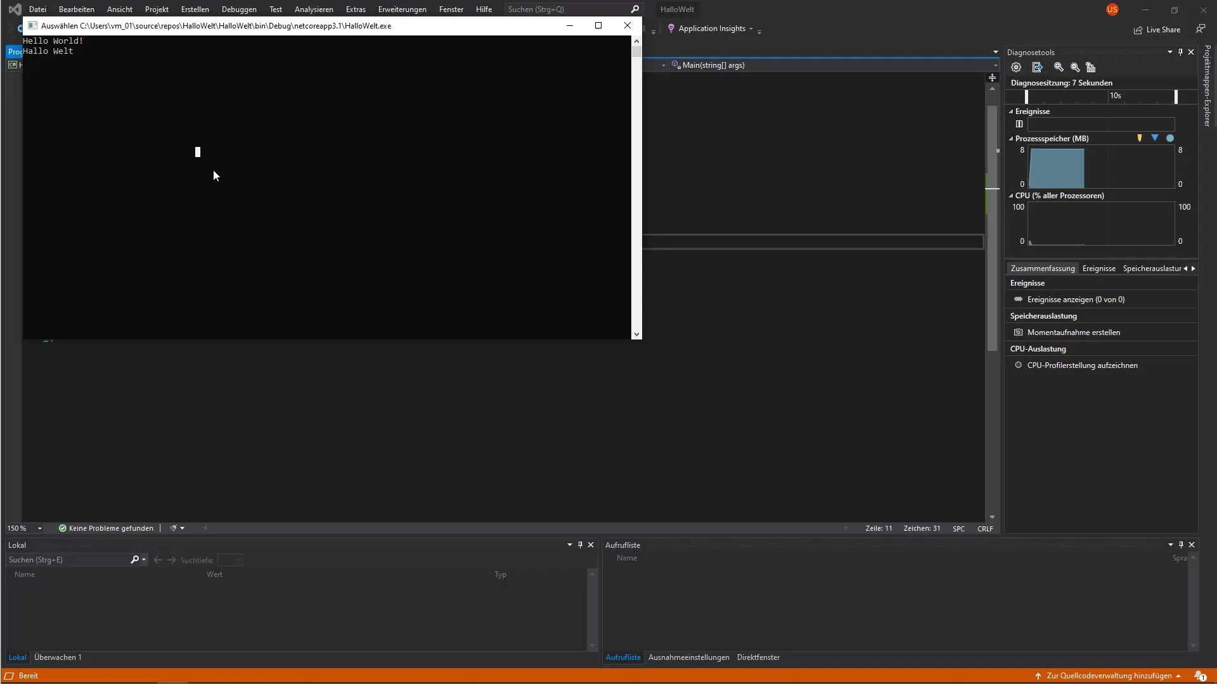Open code cleanup profile dropdown arrow
Image resolution: width=1217 pixels, height=684 pixels.
click(183, 528)
